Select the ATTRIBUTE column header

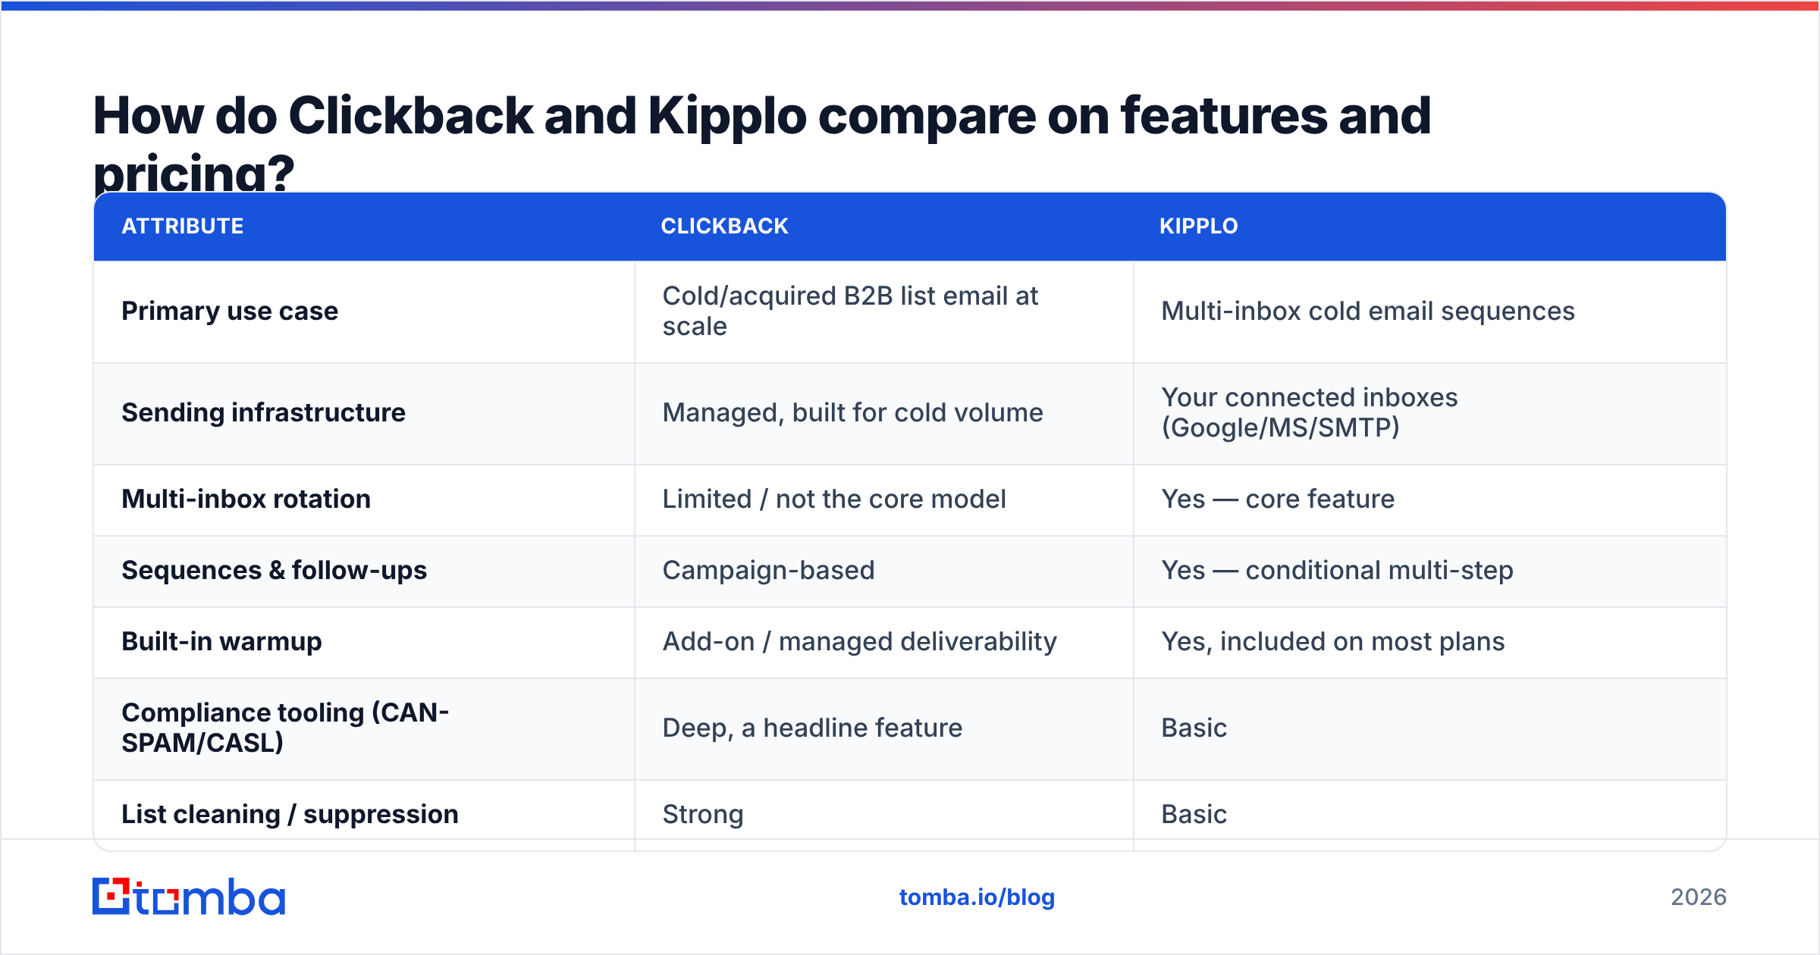[183, 226]
